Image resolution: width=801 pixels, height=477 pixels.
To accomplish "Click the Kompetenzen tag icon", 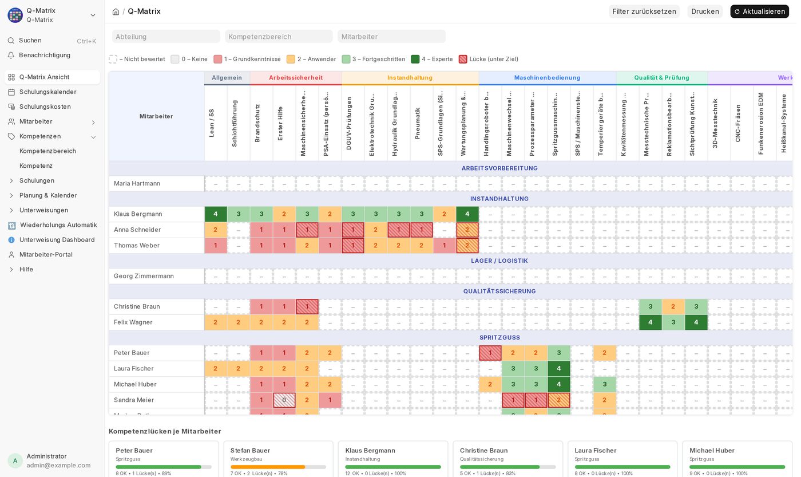I will [x=11, y=136].
